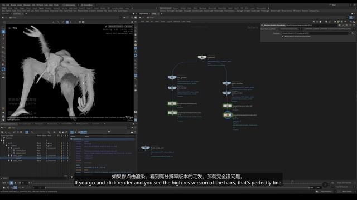The height and width of the screenshot is (200, 357).
Task: Toggle the yellow marker on the static_render row
Action: pos(61,161)
